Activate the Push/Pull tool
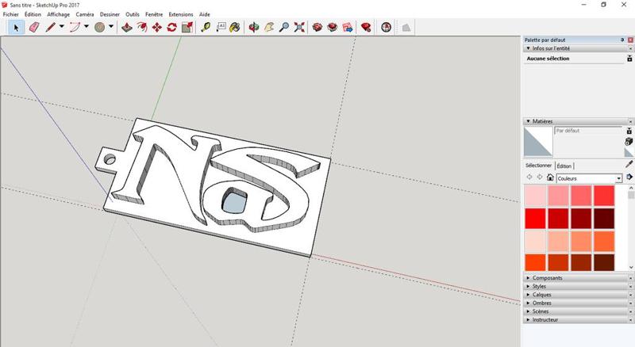 click(127, 28)
